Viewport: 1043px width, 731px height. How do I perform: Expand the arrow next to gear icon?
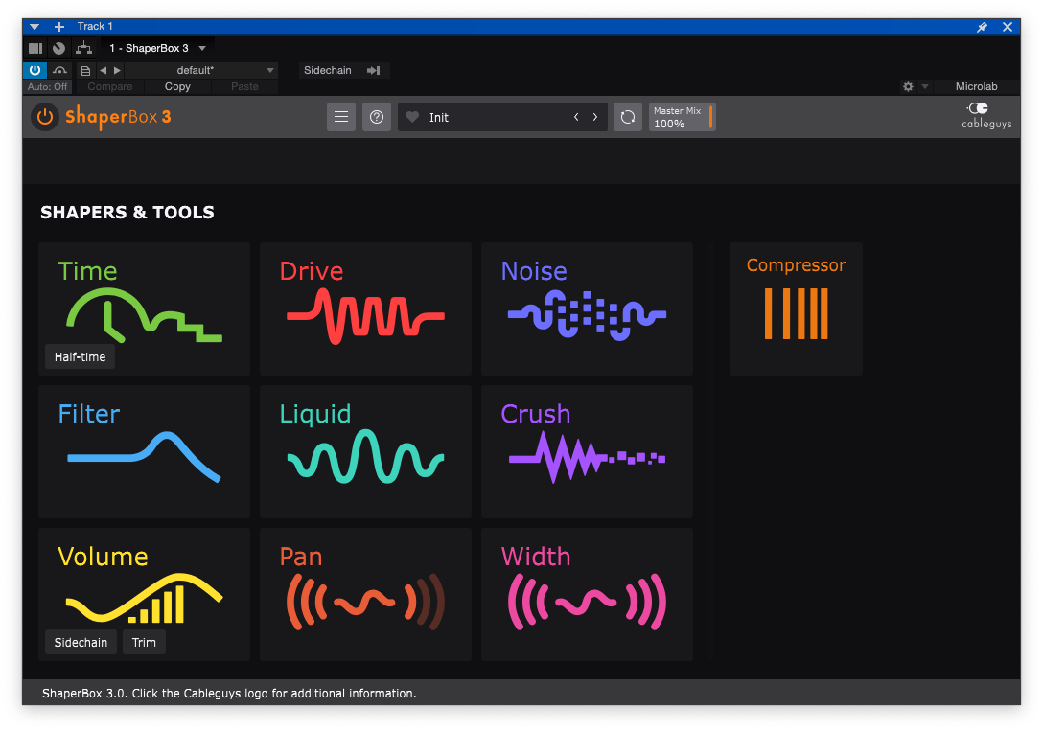coord(924,86)
